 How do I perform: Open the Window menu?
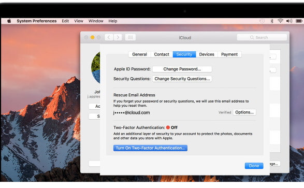pos(96,21)
